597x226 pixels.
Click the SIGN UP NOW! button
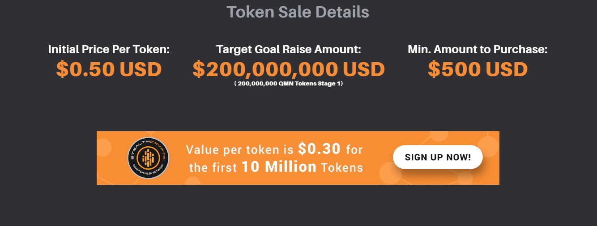click(x=438, y=157)
